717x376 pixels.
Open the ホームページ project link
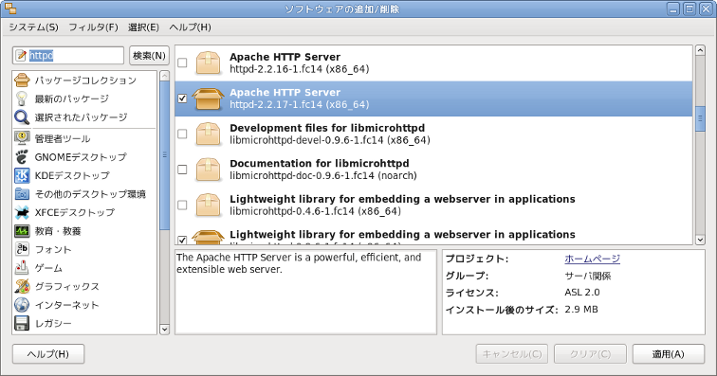click(592, 260)
